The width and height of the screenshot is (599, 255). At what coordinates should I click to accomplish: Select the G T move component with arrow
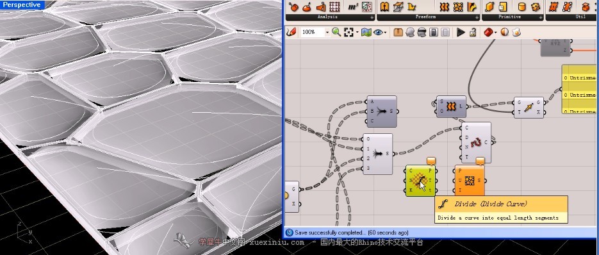tap(529, 108)
